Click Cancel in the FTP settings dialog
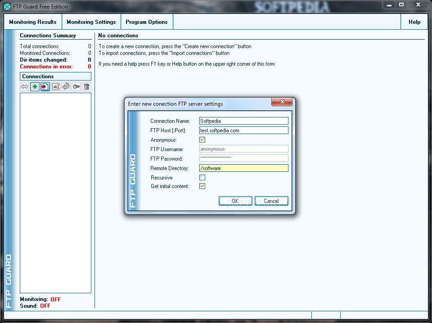The height and width of the screenshot is (323, 432). 271,201
